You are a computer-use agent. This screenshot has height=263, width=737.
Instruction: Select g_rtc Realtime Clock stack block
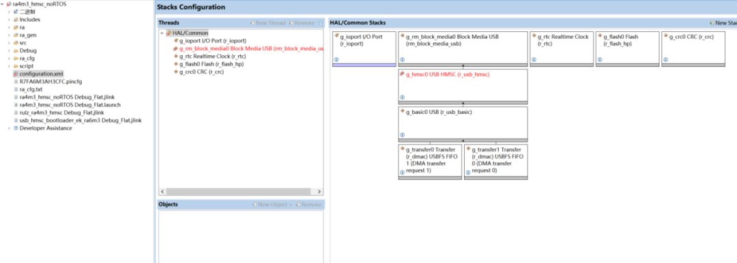tap(561, 49)
